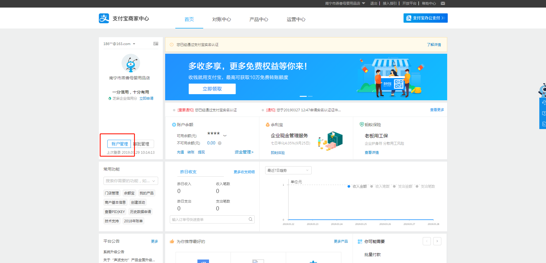Click 立即申请 for 芝麻企业信用分
This screenshot has width=546, height=263.
147,99
